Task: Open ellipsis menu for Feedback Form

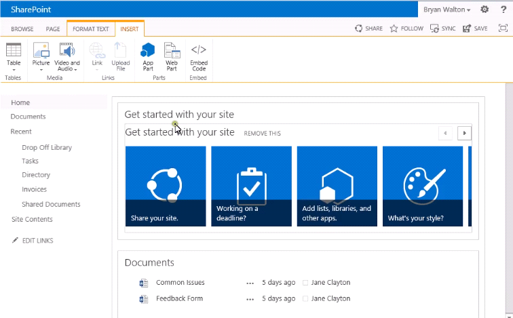Action: [x=250, y=299]
